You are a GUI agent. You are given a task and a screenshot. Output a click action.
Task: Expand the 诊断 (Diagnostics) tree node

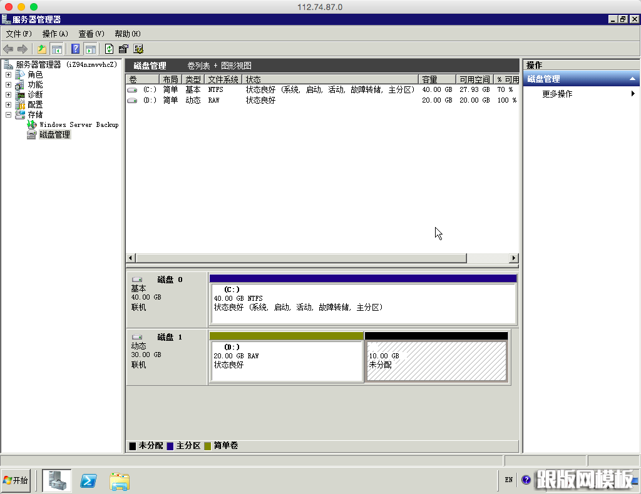click(x=8, y=95)
